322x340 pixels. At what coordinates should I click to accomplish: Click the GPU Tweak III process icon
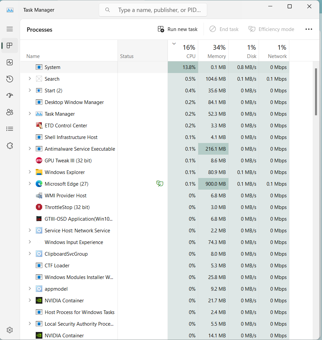click(x=39, y=160)
